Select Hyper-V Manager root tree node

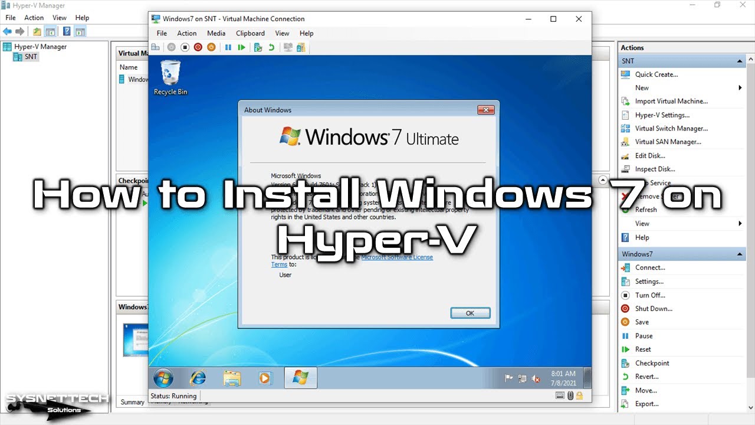click(x=35, y=47)
